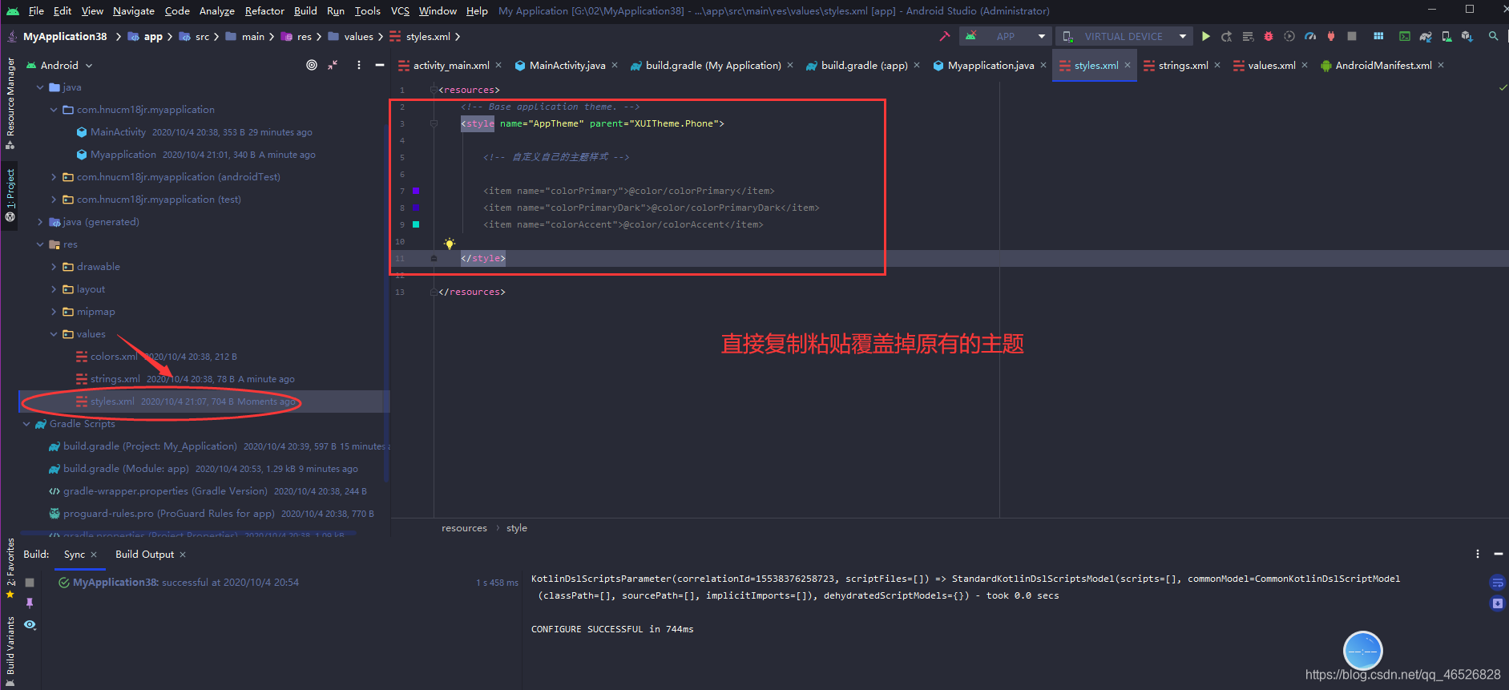
Task: Open the AVD Manager icon
Action: [1446, 36]
